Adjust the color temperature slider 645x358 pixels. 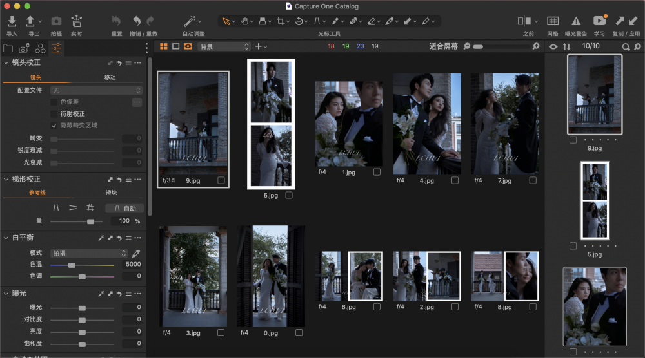[72, 265]
